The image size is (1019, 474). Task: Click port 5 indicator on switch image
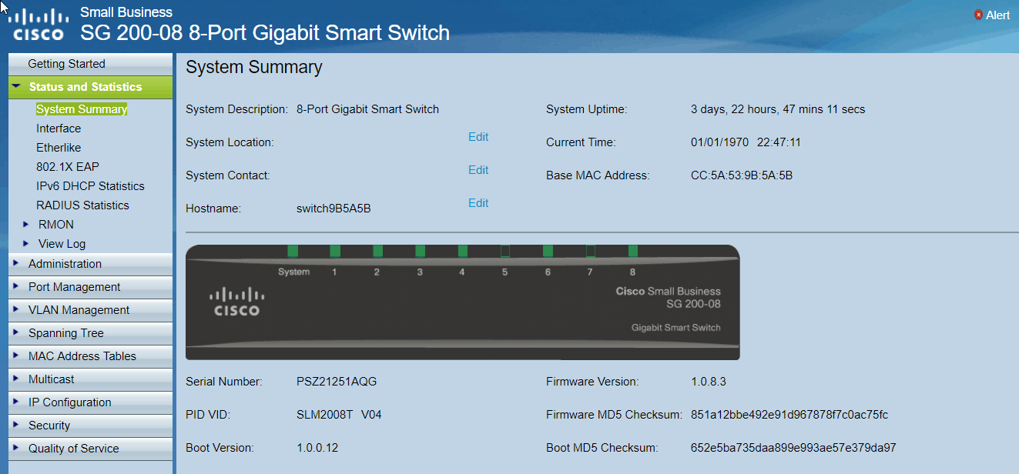click(505, 251)
